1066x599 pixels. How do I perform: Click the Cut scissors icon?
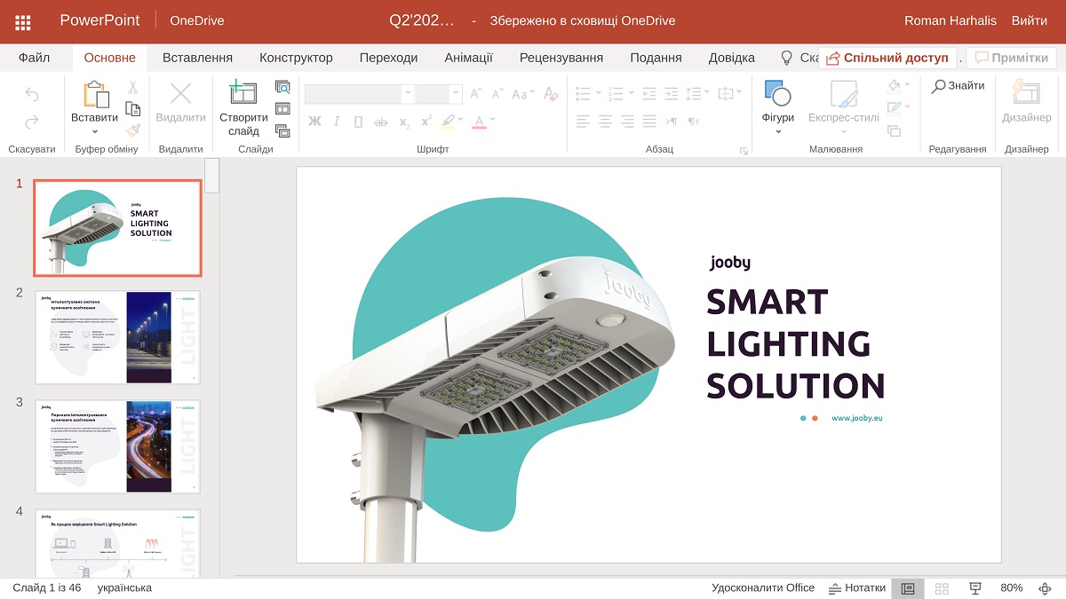(x=132, y=88)
